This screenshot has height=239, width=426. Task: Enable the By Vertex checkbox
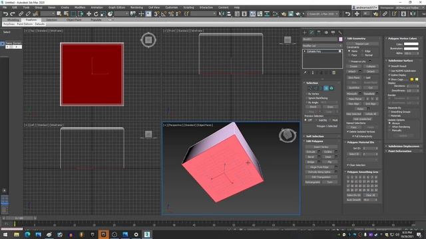(306, 94)
